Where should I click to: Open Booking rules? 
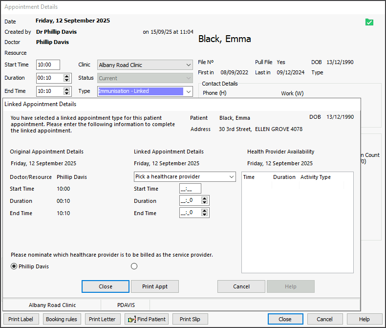pyautogui.click(x=62, y=319)
